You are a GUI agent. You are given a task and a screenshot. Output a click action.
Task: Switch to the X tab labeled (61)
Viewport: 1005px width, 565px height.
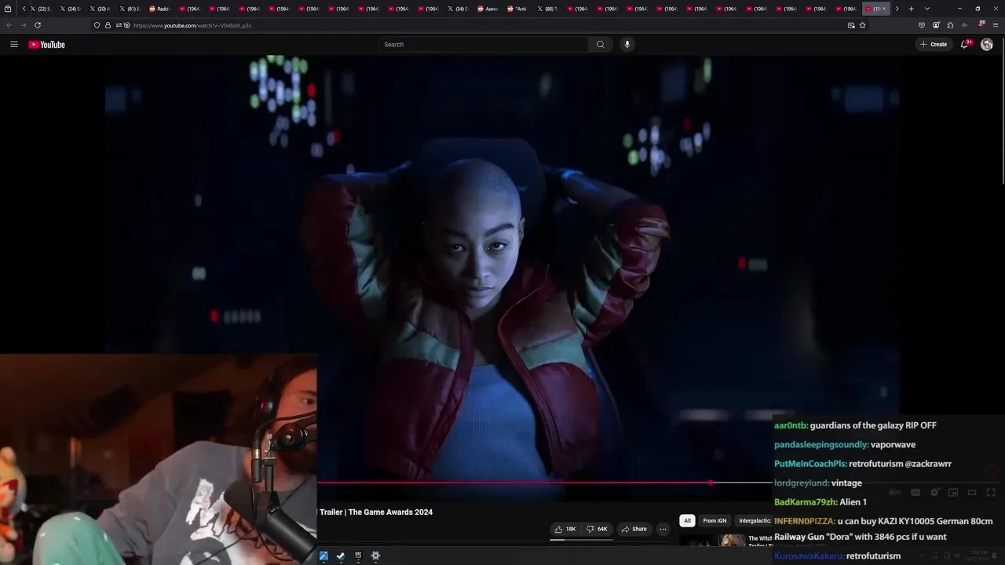pyautogui.click(x=132, y=9)
